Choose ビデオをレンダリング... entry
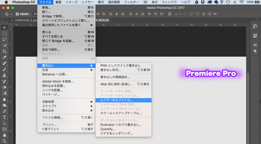Viewport: 261px width, 144px height. coord(124,134)
